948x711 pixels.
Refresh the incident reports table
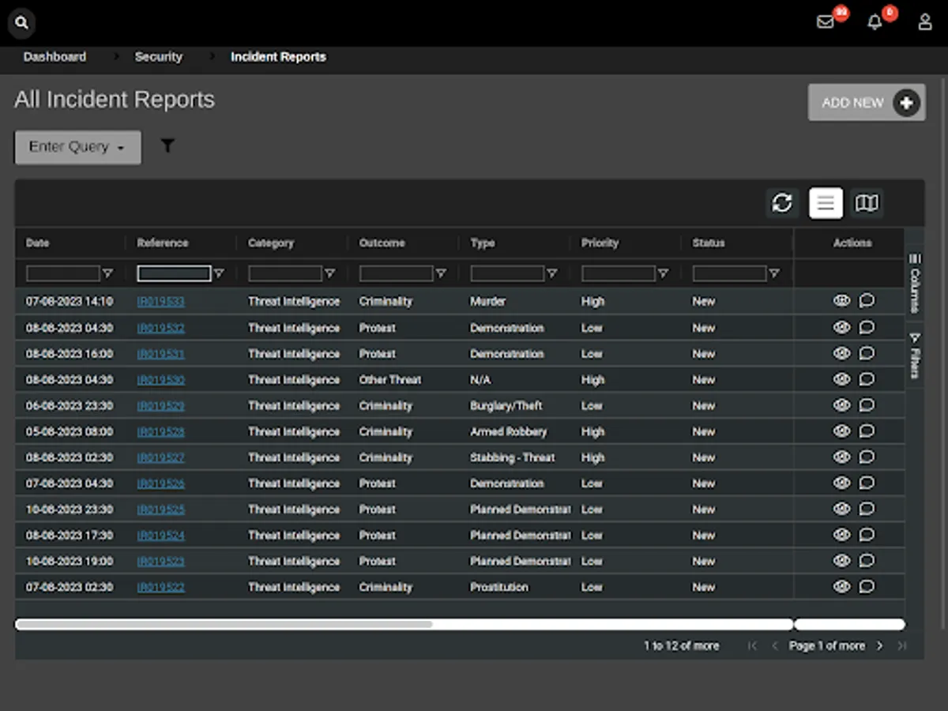click(782, 203)
